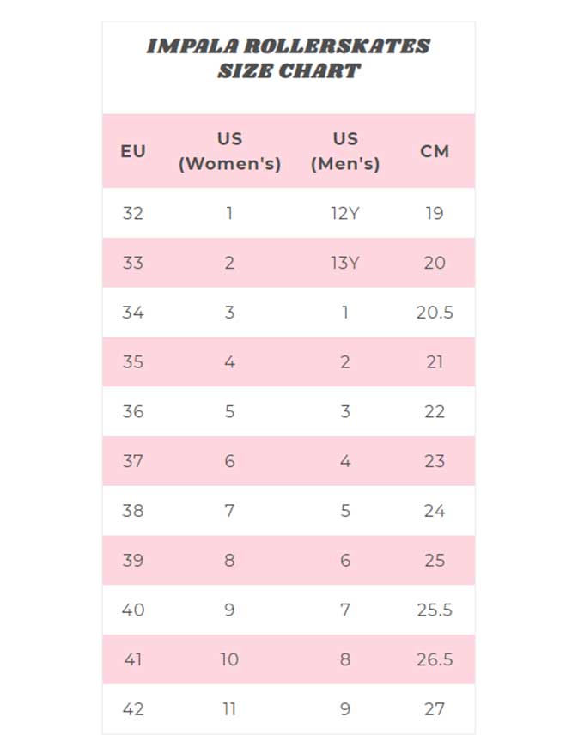Click the 13Y men's size cell

[x=344, y=263]
